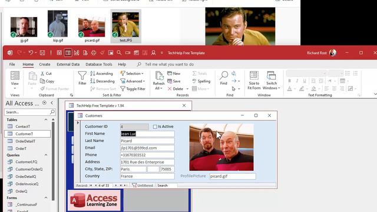The image size is (377, 212).
Task: Click the Access Learning Zone logo
Action: pos(94,200)
